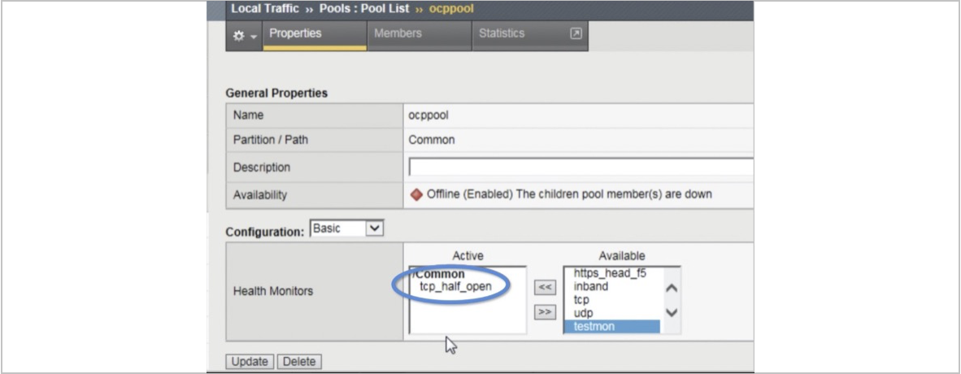The image size is (961, 374).
Task: Click into the Description input field
Action: point(581,167)
